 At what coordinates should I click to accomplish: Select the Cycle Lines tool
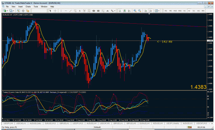coord(103,11)
